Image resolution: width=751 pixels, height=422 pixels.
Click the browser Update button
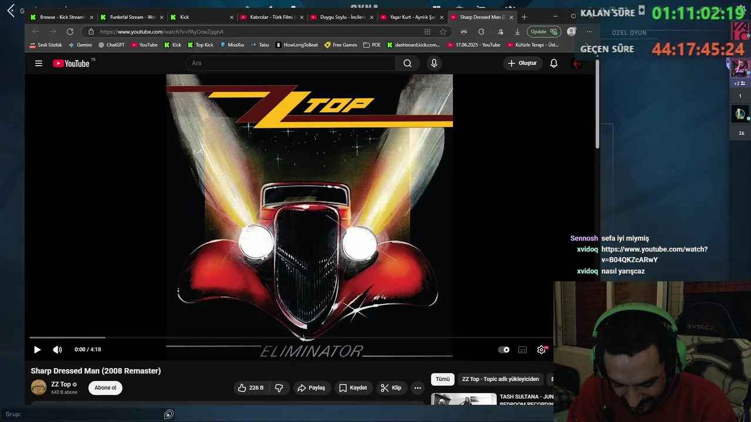[544, 32]
